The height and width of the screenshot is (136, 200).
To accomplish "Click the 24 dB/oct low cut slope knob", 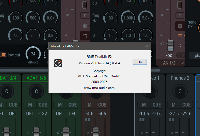I will click(x=33, y=54).
